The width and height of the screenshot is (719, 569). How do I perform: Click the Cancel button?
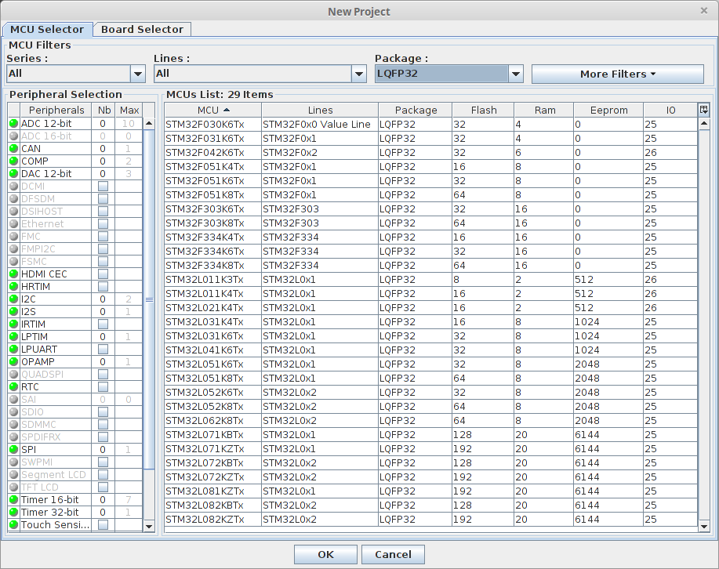(393, 554)
